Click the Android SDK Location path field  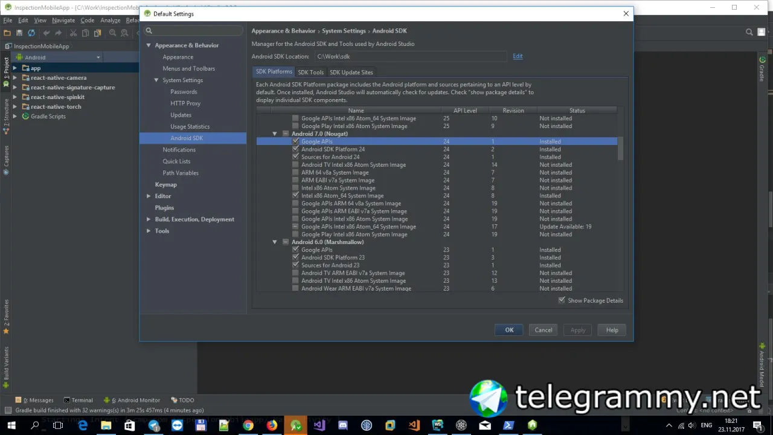(411, 57)
